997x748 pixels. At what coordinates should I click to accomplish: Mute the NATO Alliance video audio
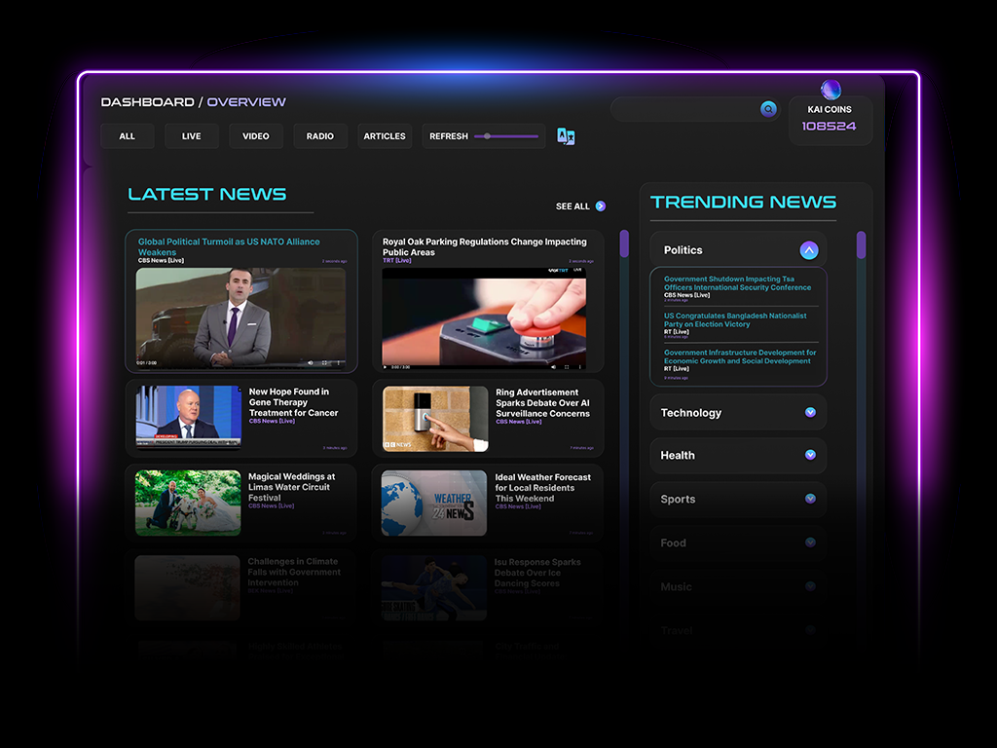pyautogui.click(x=311, y=362)
